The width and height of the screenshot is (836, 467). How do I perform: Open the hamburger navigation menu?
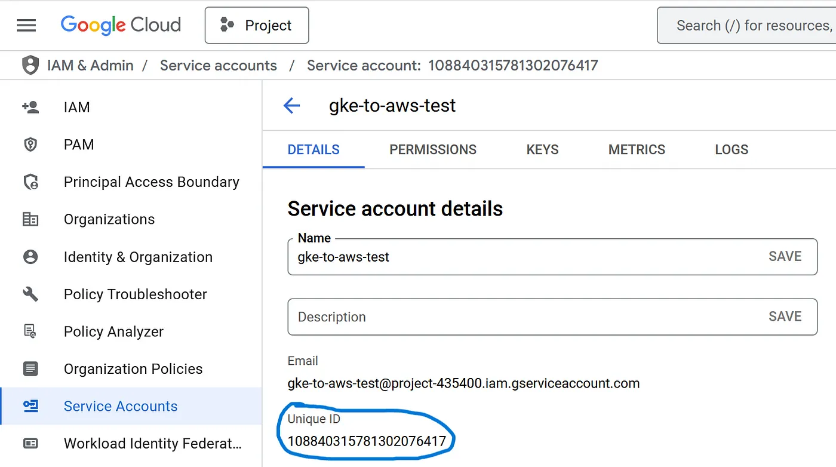pos(26,25)
